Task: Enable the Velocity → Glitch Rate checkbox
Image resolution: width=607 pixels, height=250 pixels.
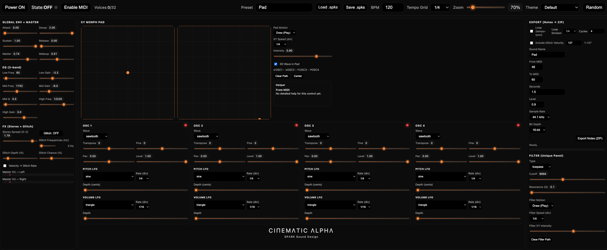Action: click(x=5, y=166)
